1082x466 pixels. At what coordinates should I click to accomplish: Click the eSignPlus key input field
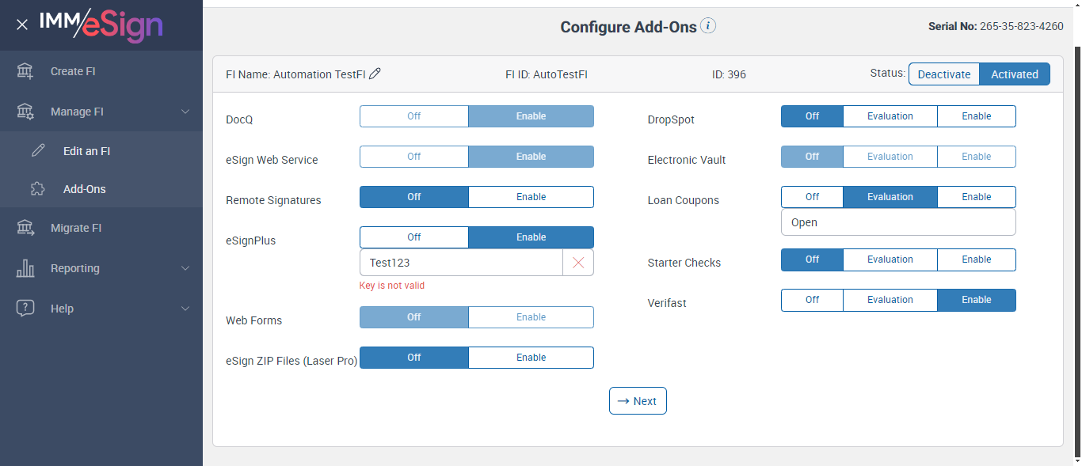pyautogui.click(x=461, y=263)
